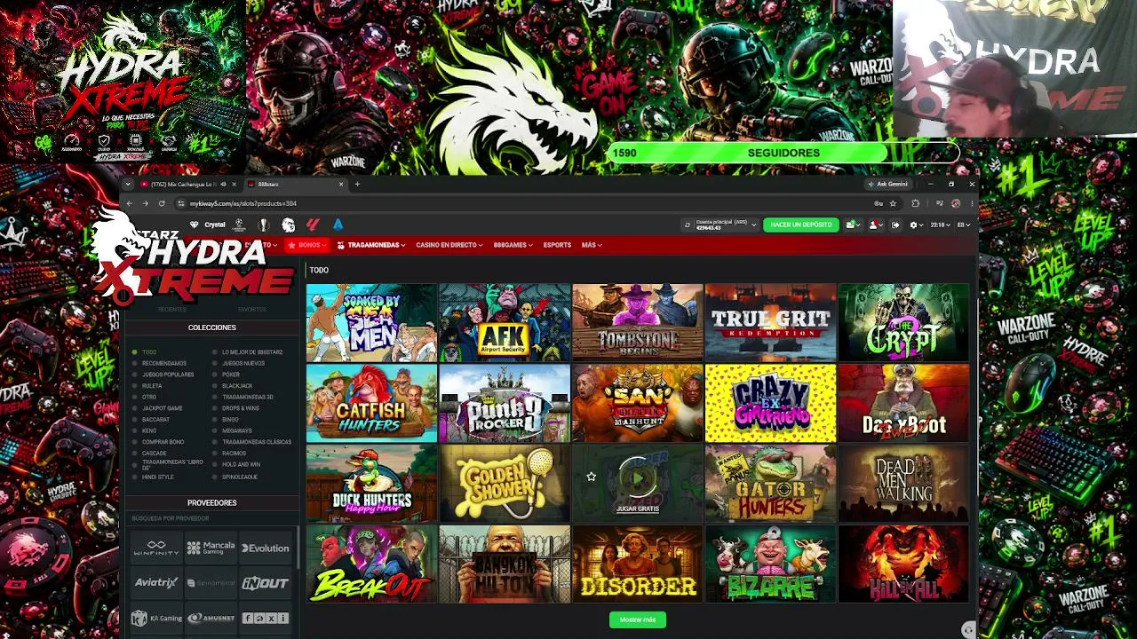Click Mostrar más button
This screenshot has height=639, width=1137.
coord(638,619)
